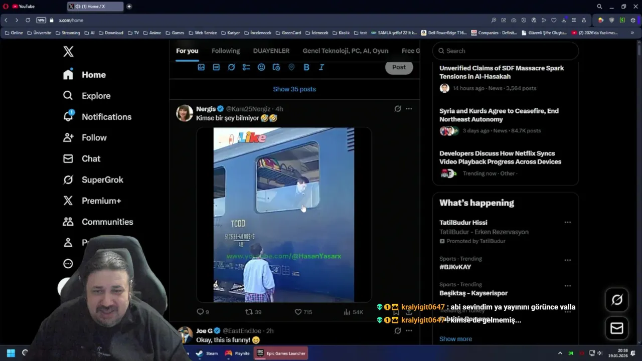This screenshot has height=361, width=642.
Task: Open the floating Grok button
Action: point(617,300)
